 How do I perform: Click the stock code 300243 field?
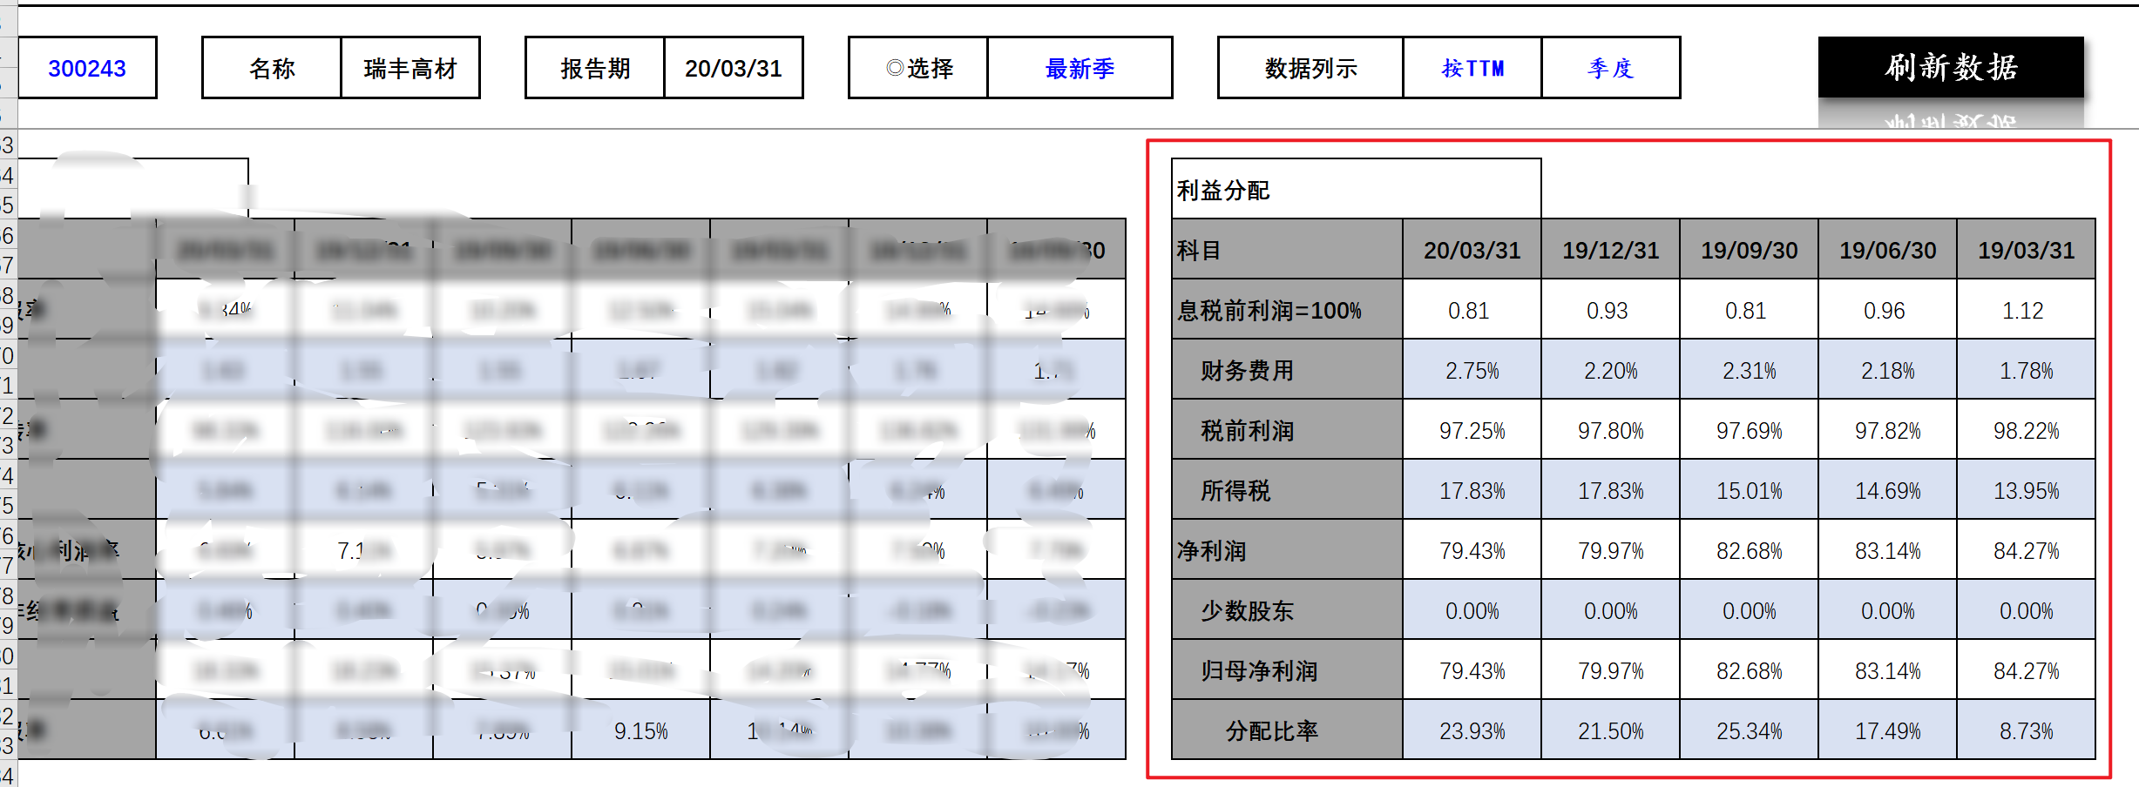coord(87,68)
